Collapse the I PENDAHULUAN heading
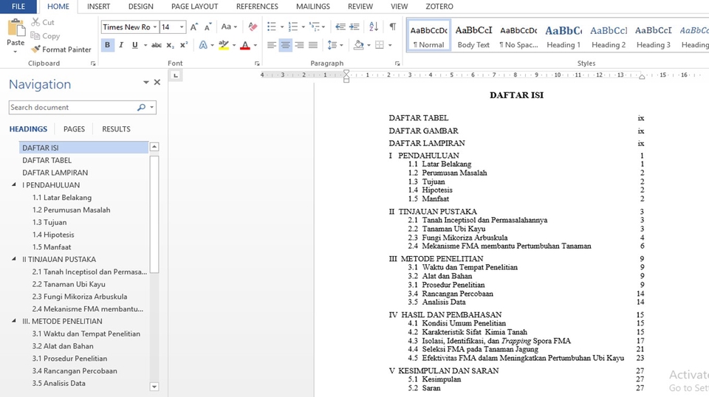This screenshot has height=397, width=709. [x=14, y=184]
